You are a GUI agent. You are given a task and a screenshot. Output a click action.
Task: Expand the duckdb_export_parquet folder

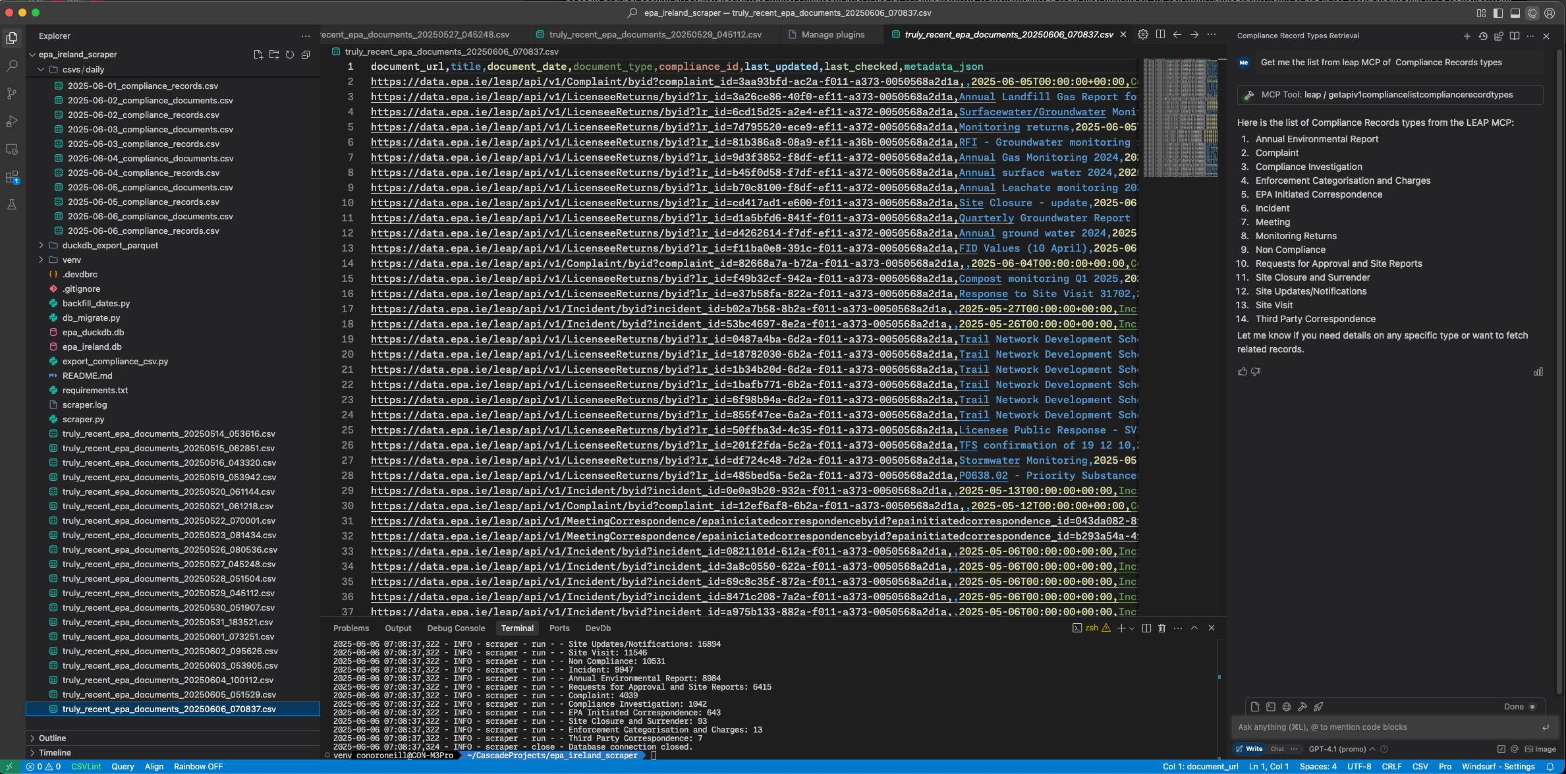point(41,245)
